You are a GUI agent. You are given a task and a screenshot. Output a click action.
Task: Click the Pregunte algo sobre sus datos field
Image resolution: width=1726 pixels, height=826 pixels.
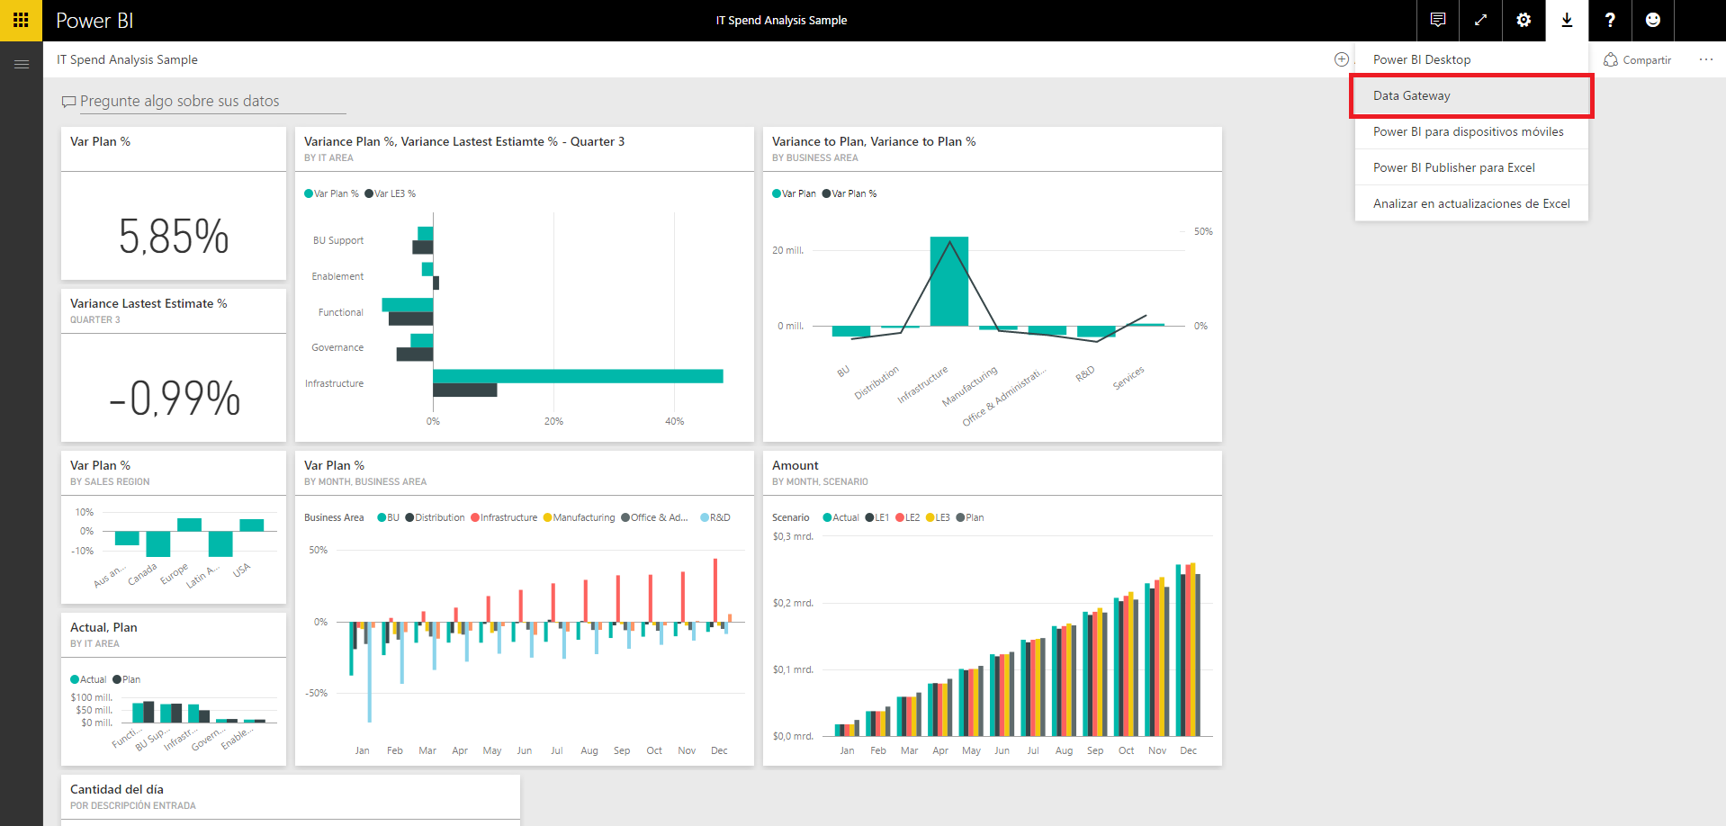[x=207, y=101]
